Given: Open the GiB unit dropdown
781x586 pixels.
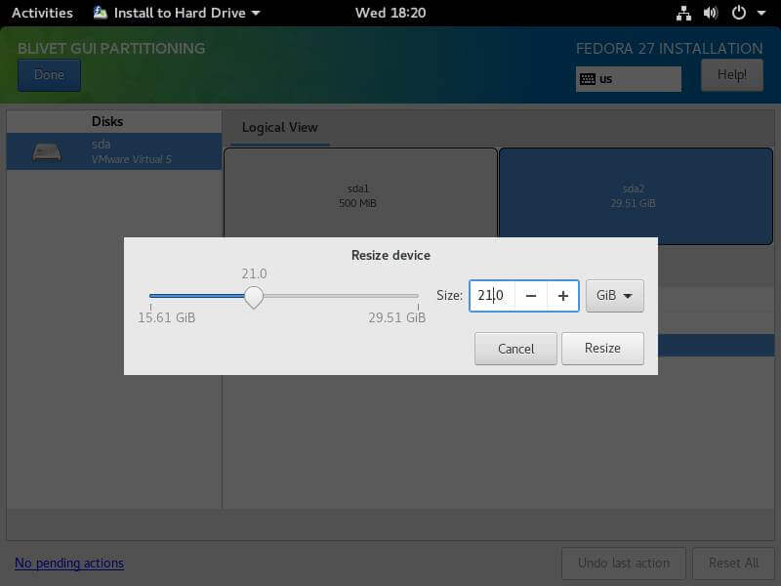Looking at the screenshot, I should [615, 296].
